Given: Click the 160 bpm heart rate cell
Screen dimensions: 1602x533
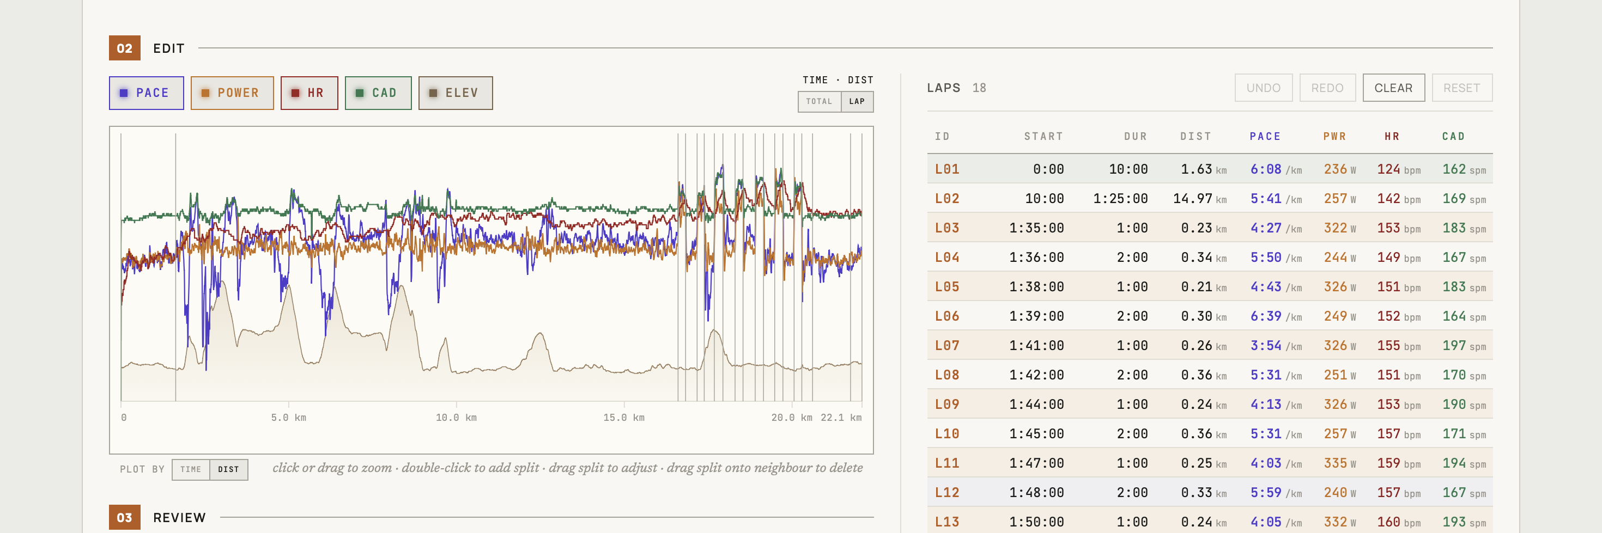Looking at the screenshot, I should coord(1399,522).
